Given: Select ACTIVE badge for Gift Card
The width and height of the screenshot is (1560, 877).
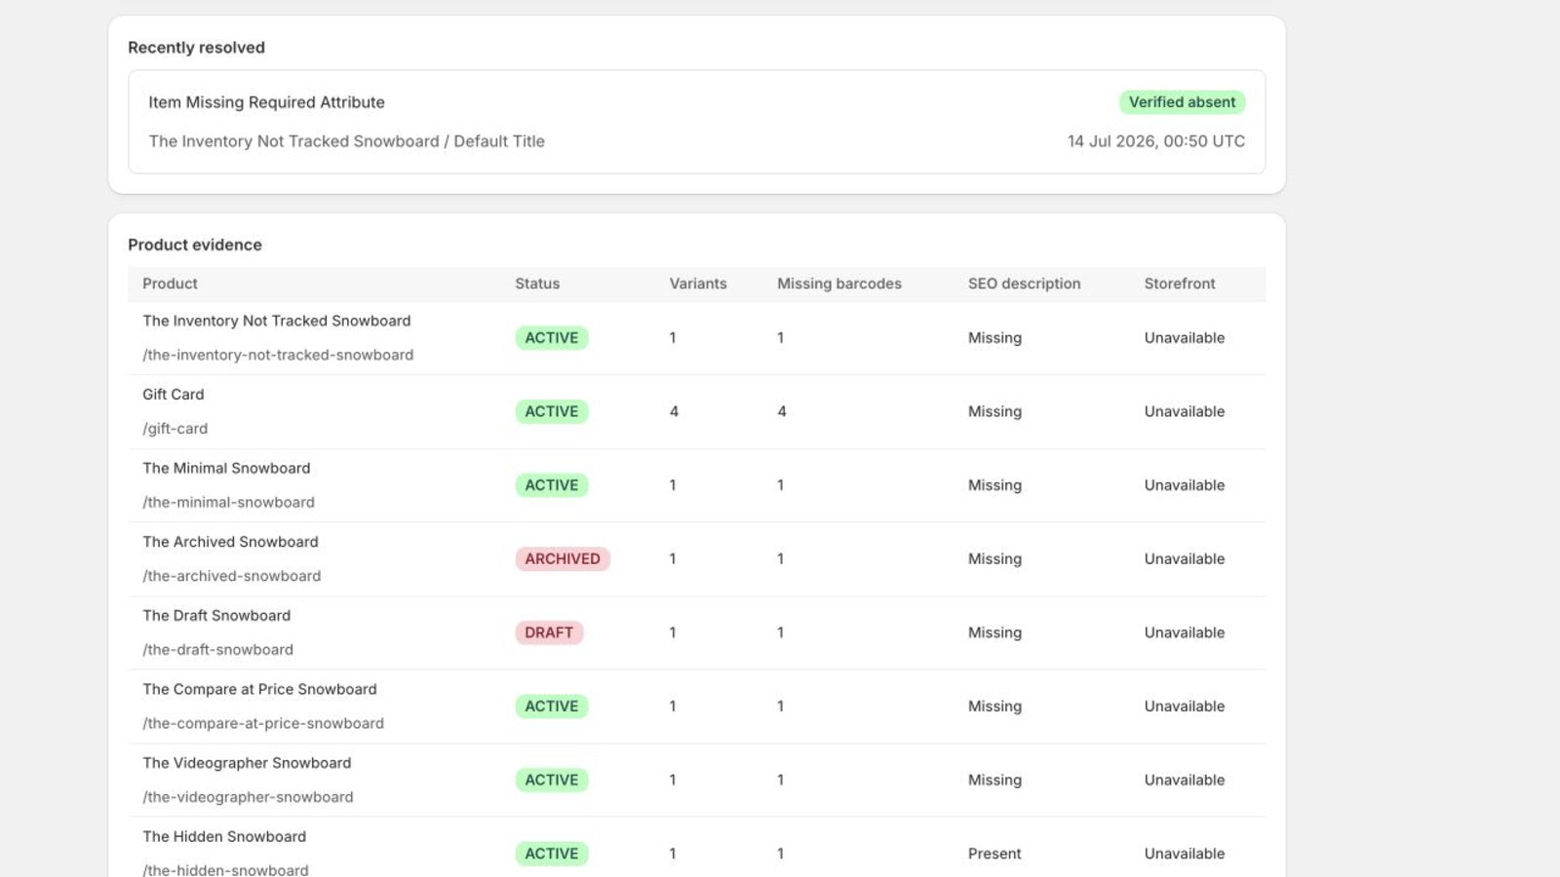Looking at the screenshot, I should pos(552,411).
